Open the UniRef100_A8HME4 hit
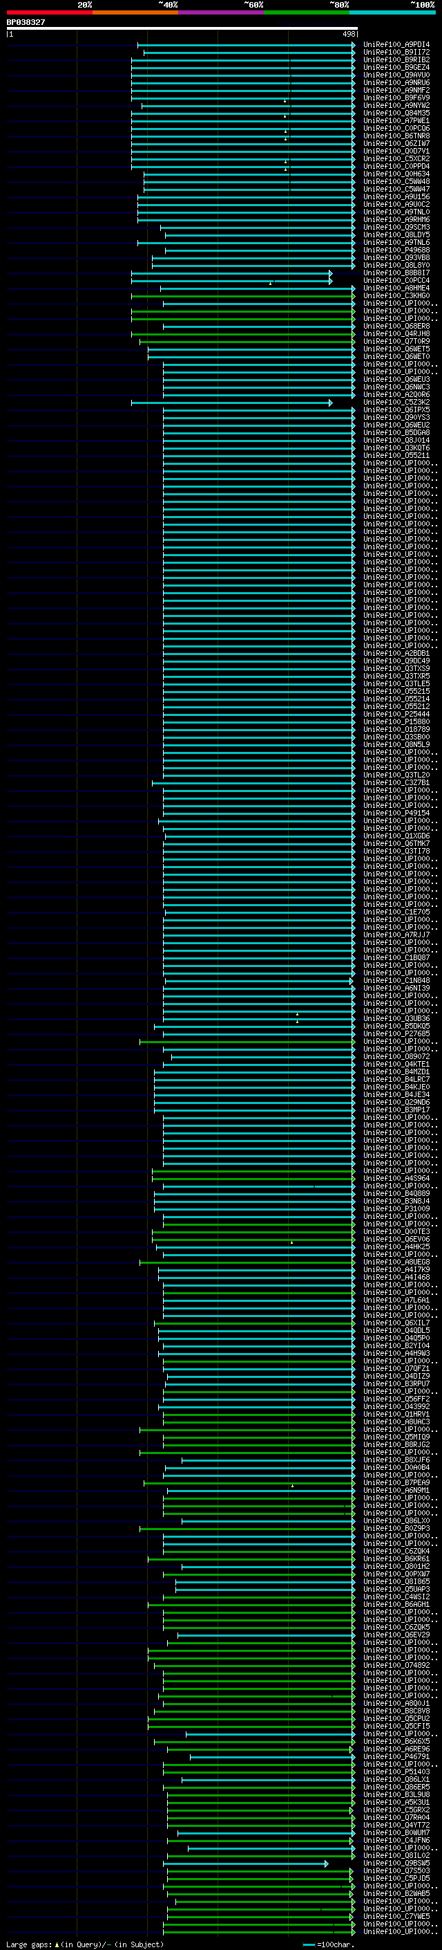Screen dimensions: 442x1950 point(396,288)
